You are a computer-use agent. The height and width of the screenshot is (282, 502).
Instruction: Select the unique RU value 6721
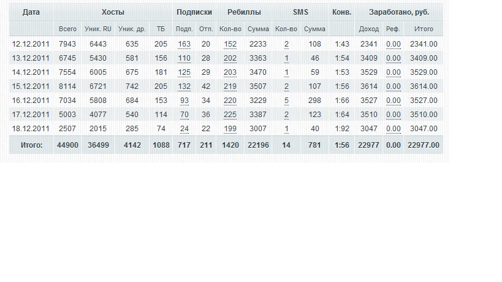(98, 86)
